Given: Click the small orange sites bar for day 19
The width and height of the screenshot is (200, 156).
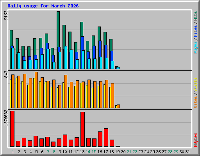Looking at the screenshot, I should tap(118, 106).
